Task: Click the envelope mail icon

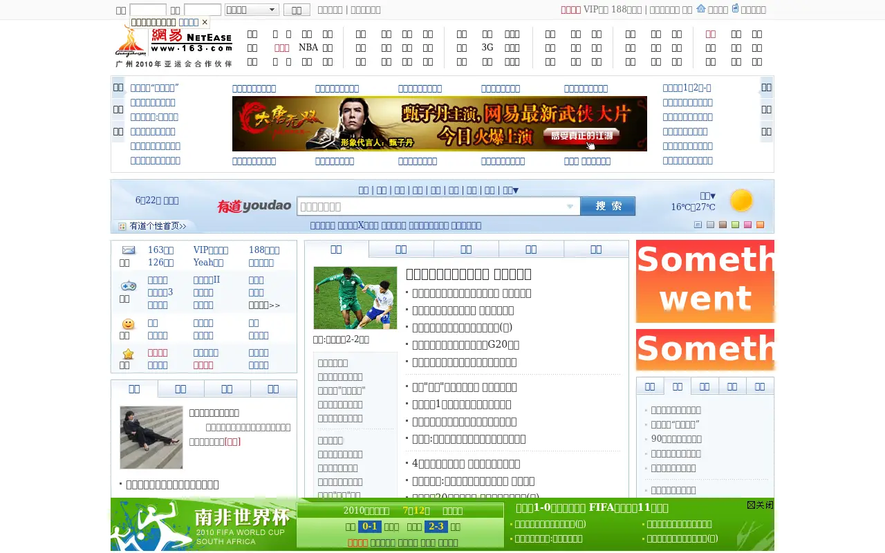Action: [x=129, y=250]
